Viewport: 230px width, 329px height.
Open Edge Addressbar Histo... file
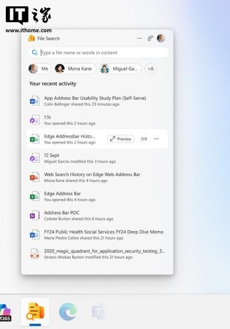click(69, 136)
